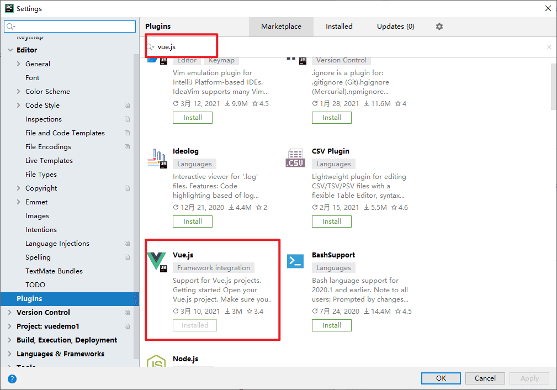The width and height of the screenshot is (557, 390).
Task: Clear the vue.js plugin search text
Action: coord(549,47)
